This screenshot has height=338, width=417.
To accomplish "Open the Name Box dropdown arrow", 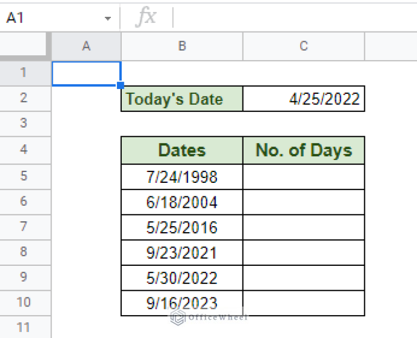I will pyautogui.click(x=108, y=18).
